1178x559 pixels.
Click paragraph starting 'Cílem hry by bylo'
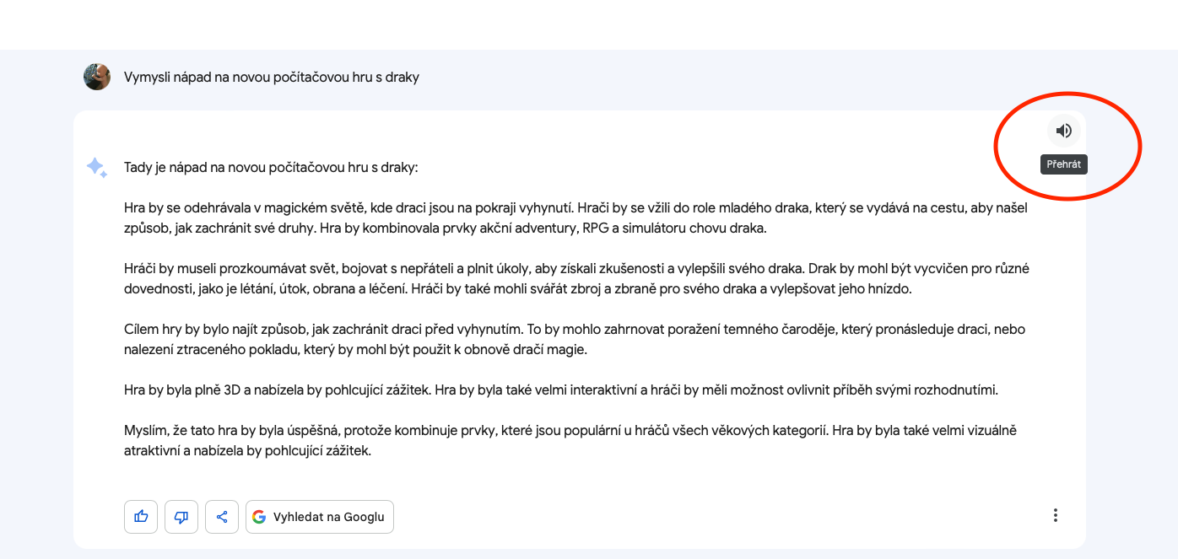[x=574, y=339]
